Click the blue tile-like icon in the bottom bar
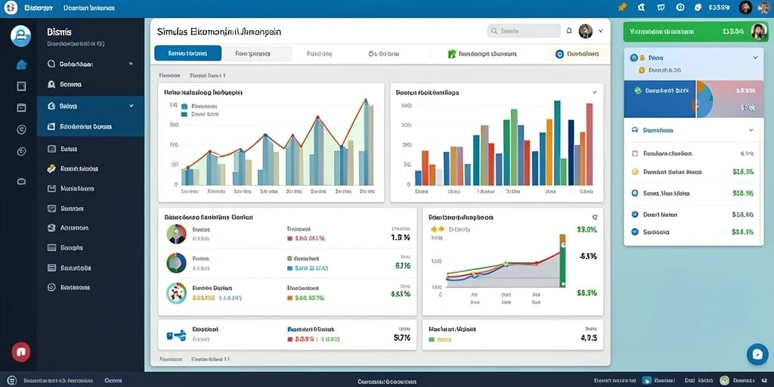Viewport: 774px width, 387px height. (x=646, y=381)
